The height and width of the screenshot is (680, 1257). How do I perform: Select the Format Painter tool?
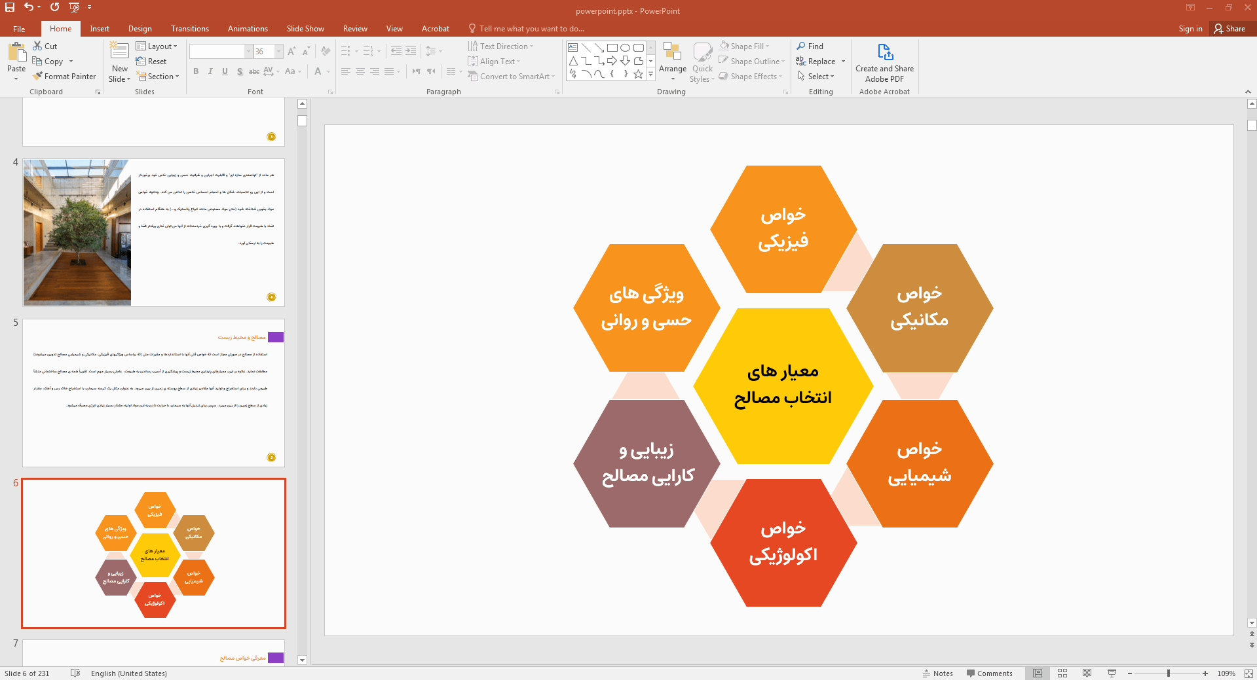coord(64,77)
